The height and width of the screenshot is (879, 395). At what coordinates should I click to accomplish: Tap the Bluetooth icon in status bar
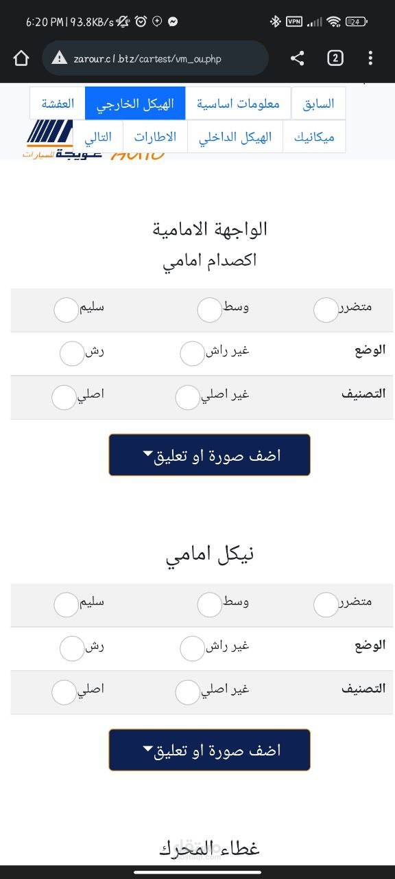[275, 22]
